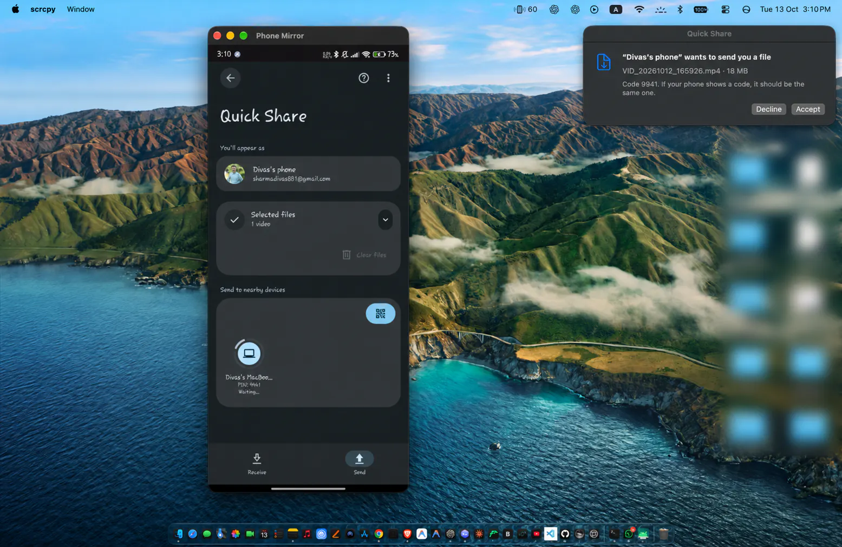The height and width of the screenshot is (547, 842).
Task: Click Clear files text in phone mirror
Action: [371, 255]
